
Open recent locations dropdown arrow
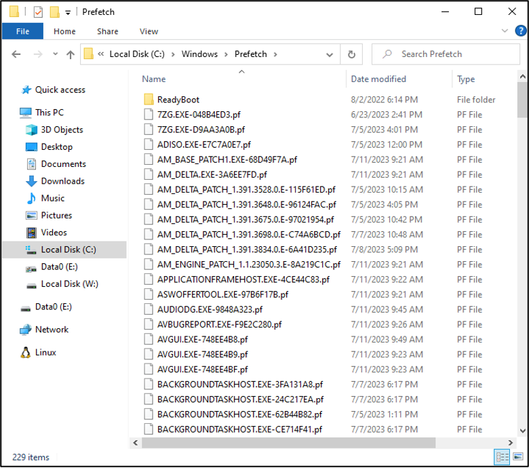[56, 54]
